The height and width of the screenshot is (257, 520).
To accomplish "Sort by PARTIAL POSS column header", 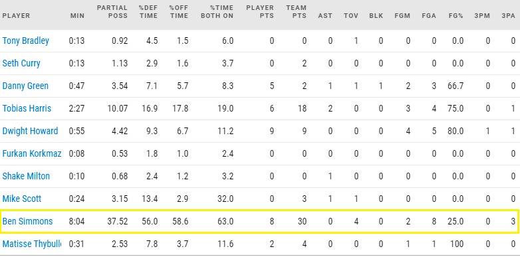I will coord(112,11).
